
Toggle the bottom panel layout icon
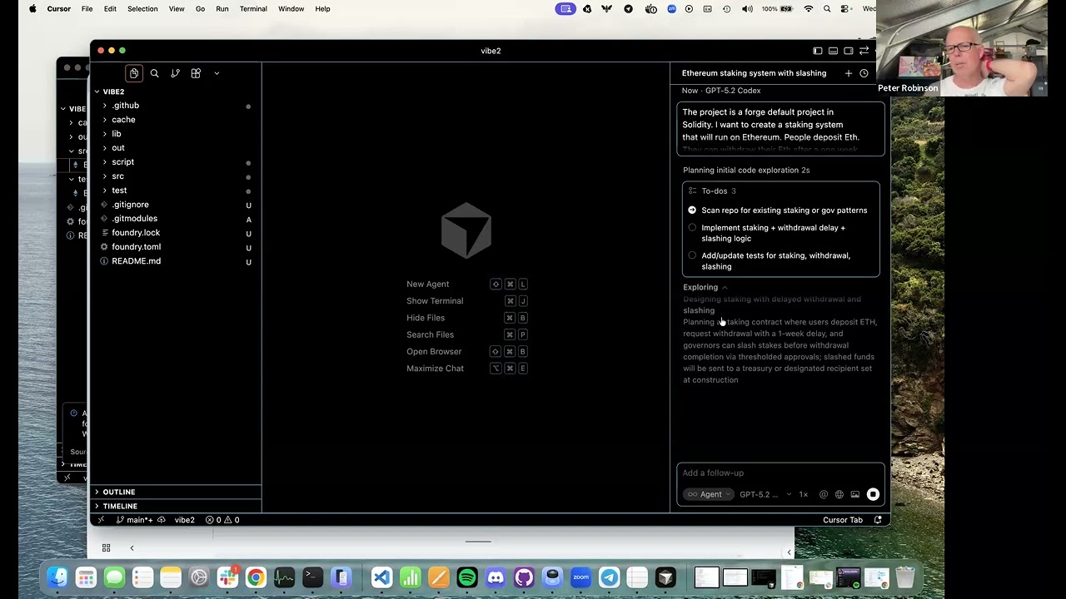833,51
